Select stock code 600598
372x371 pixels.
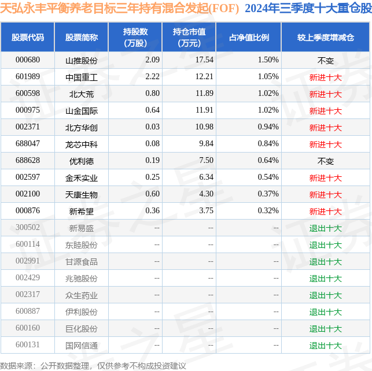pos(28,94)
